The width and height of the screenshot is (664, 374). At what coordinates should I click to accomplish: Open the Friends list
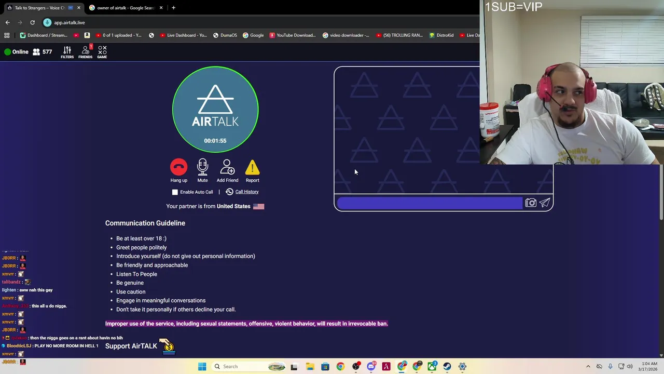click(x=86, y=52)
